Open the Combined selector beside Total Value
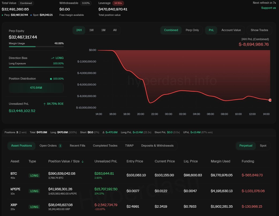The width and height of the screenshot is (279, 216). [x=26, y=3]
